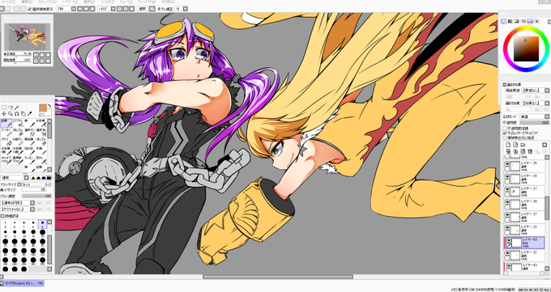Adjust the ブラシ濃度 density slider
Viewport: 551px width, 292px height.
coord(36,196)
